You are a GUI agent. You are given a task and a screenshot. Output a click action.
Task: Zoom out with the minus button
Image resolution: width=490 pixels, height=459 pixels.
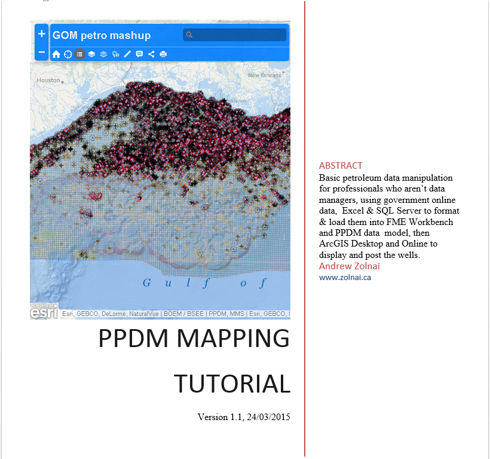[41, 52]
